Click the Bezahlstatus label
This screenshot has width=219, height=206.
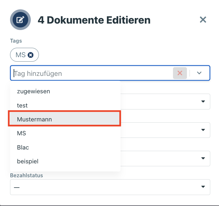click(x=27, y=176)
